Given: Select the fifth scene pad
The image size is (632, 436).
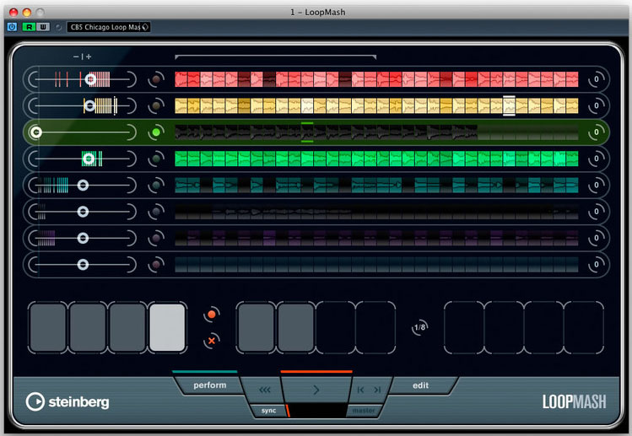Looking at the screenshot, I should point(256,327).
